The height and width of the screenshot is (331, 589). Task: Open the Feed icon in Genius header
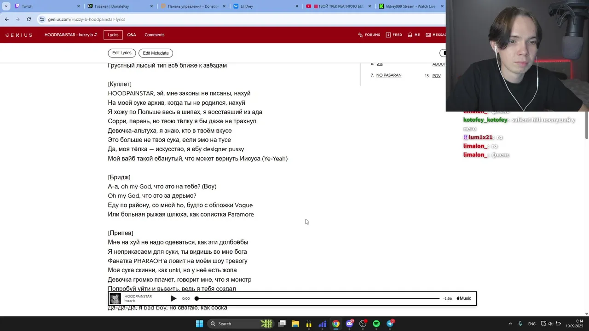point(394,35)
